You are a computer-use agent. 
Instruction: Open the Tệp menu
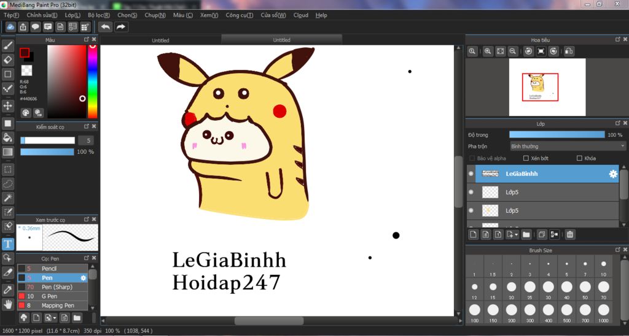(11, 15)
